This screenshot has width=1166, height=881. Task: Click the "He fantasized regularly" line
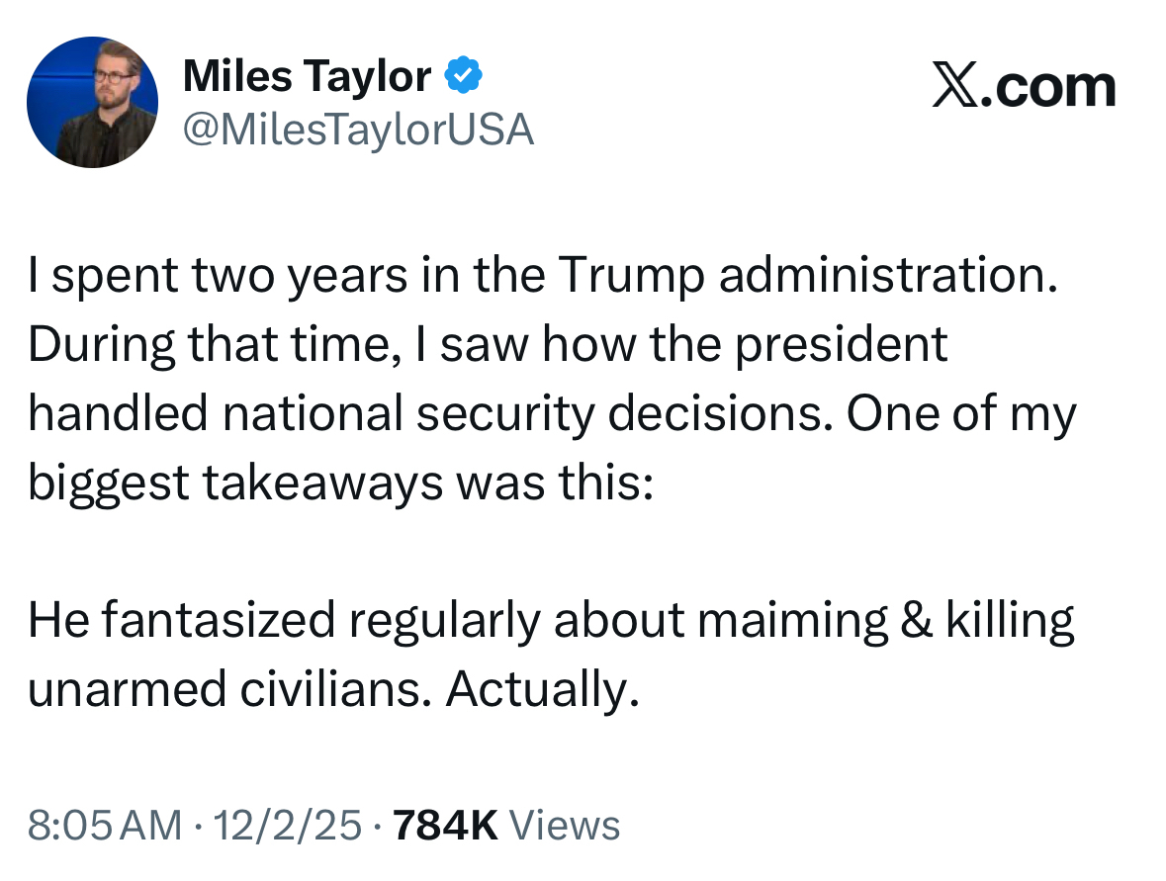point(551,620)
